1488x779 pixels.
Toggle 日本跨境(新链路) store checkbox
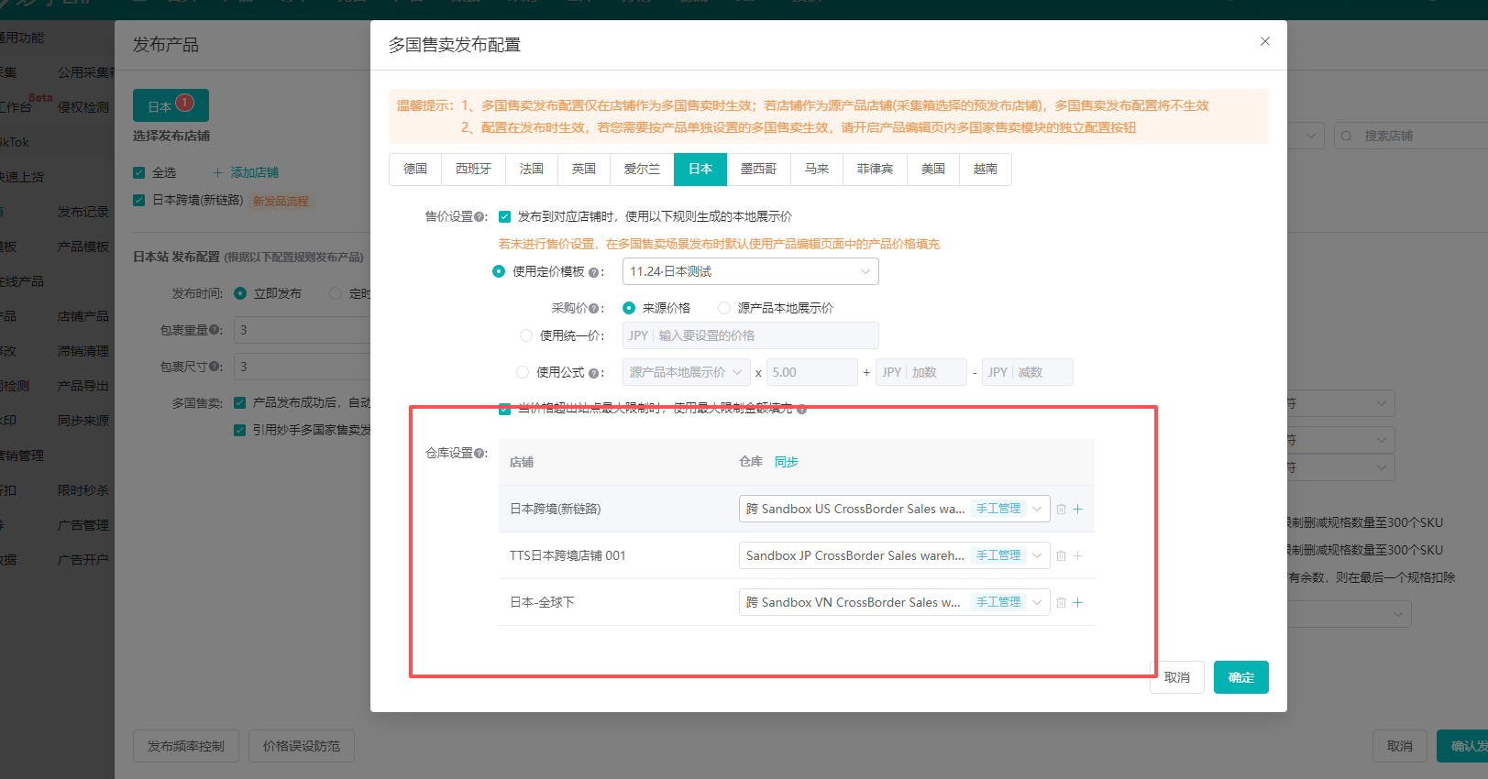coord(139,200)
